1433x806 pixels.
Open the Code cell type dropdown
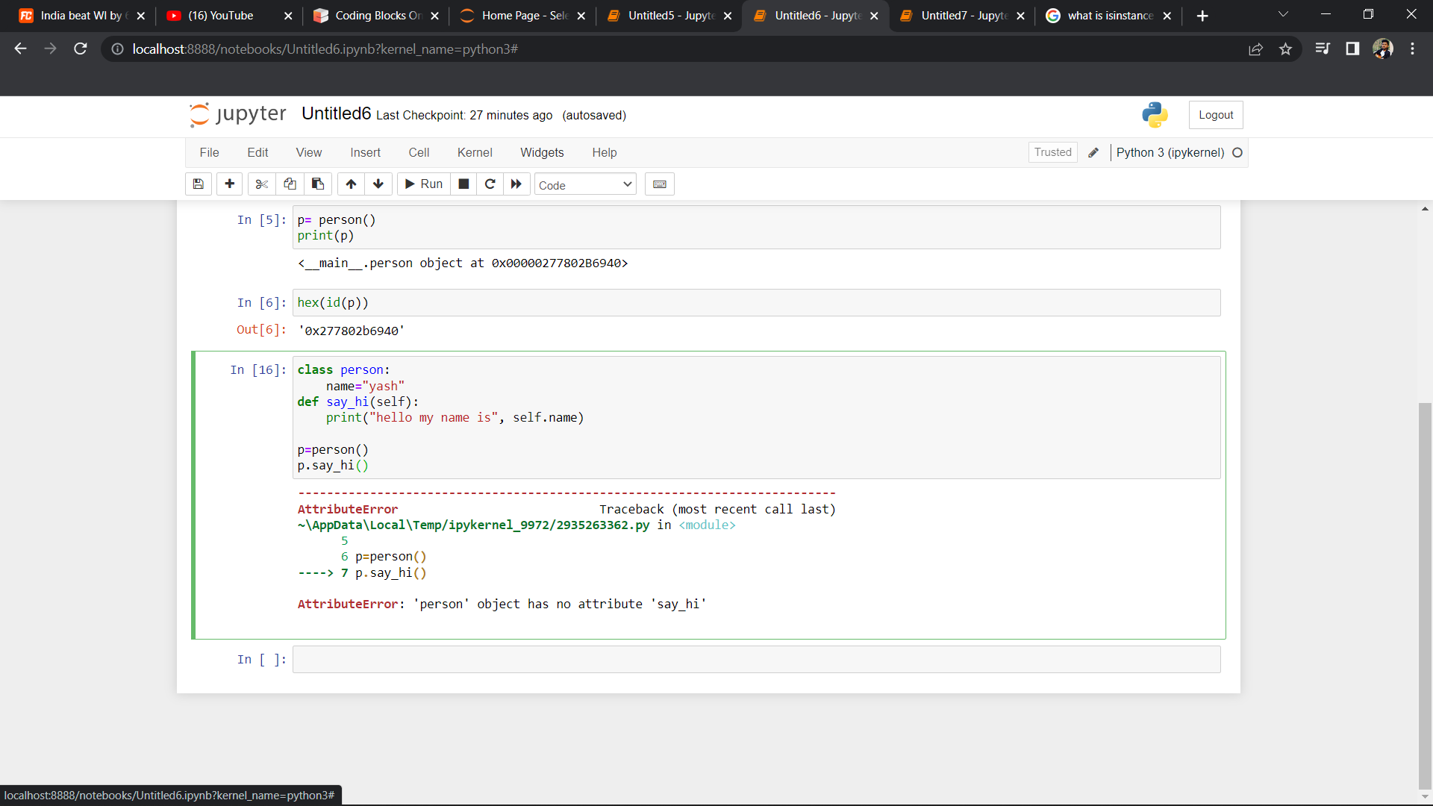(585, 185)
